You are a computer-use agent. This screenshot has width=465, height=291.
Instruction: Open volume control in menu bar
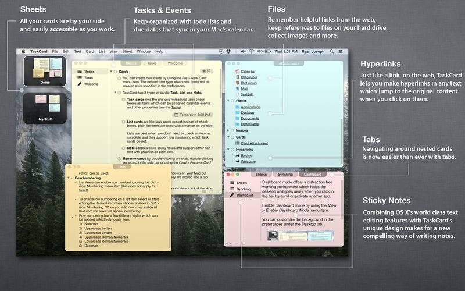pyautogui.click(x=243, y=51)
